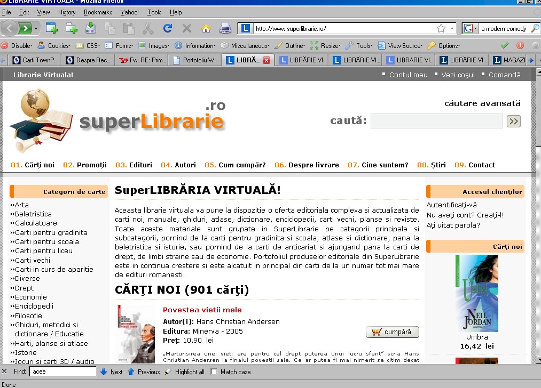
Task: Click the go forward navigation arrow
Action: [25, 28]
